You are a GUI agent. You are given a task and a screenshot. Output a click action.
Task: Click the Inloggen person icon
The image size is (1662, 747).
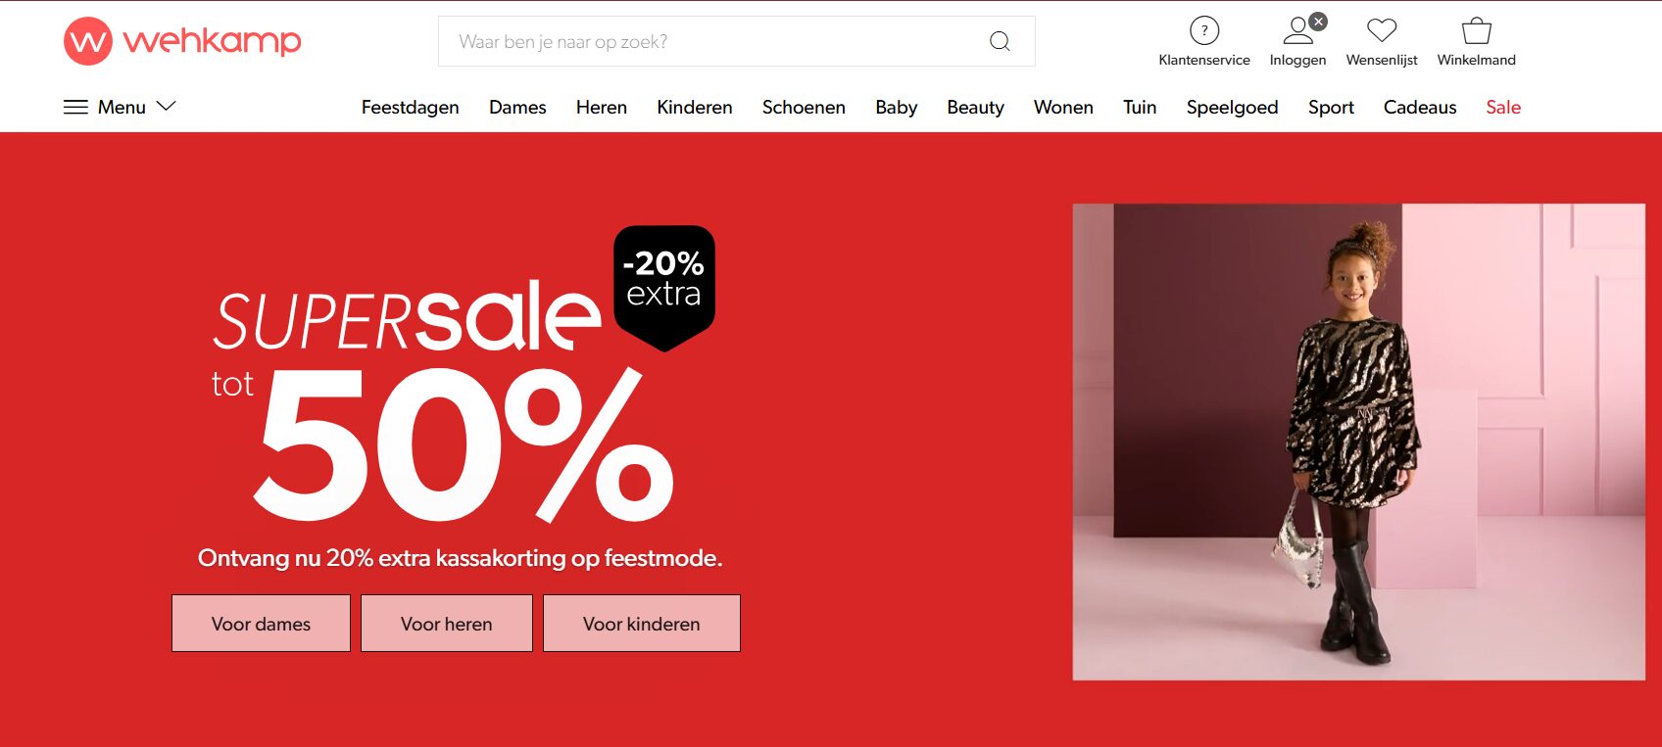(x=1297, y=30)
